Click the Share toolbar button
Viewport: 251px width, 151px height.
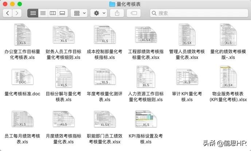coord(117,13)
